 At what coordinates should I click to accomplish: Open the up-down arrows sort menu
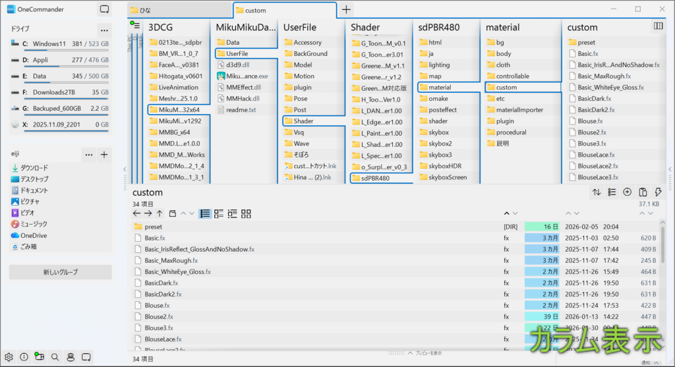coord(597,192)
